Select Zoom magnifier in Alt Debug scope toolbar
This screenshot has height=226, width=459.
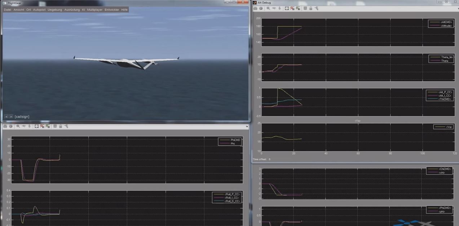coord(268,8)
